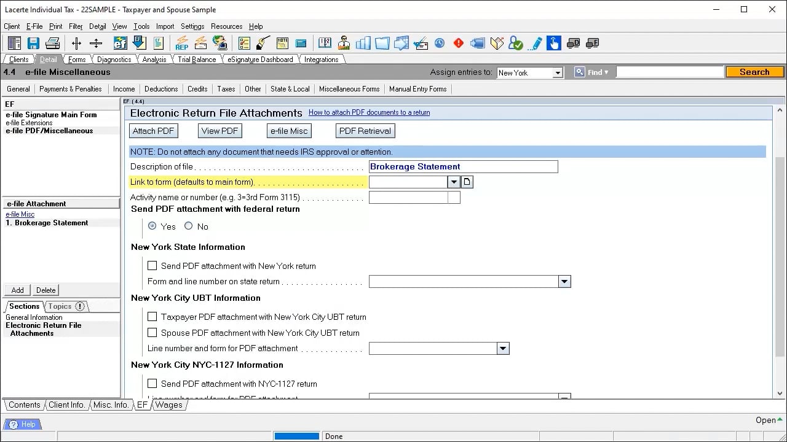Click the blue clock history icon

pos(440,43)
